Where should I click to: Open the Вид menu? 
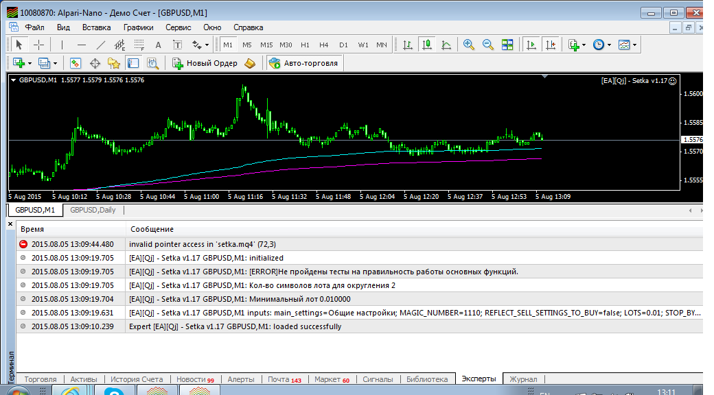pos(63,27)
